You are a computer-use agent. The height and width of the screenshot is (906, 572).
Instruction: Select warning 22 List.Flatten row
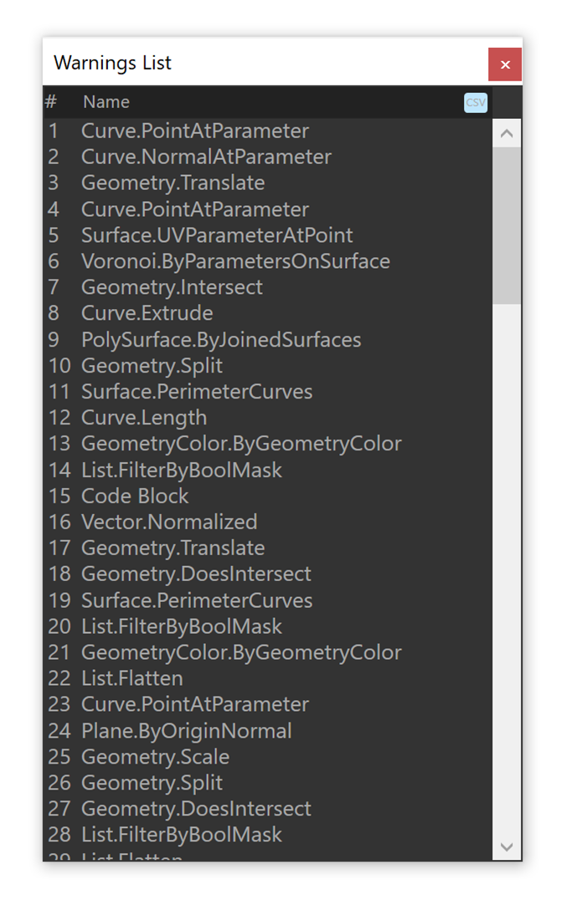pos(132,678)
